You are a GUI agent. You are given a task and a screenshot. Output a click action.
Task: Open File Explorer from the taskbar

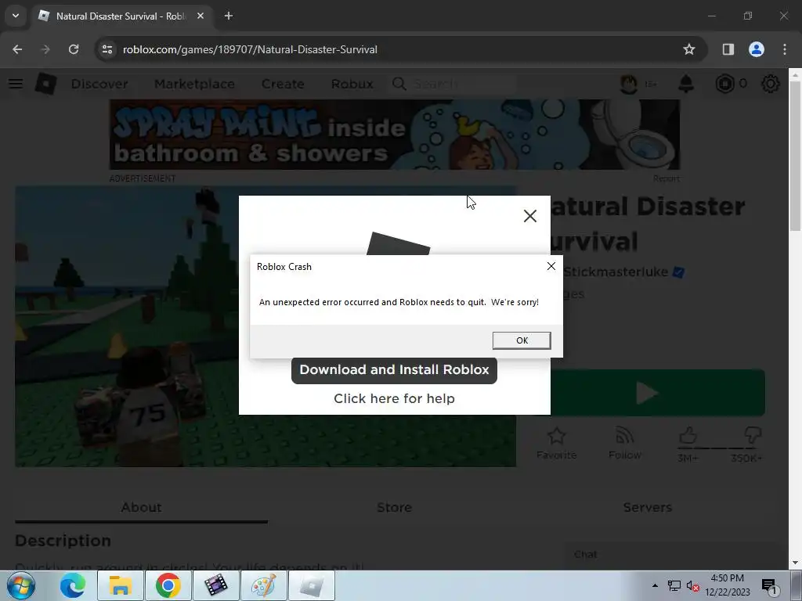[x=120, y=585]
